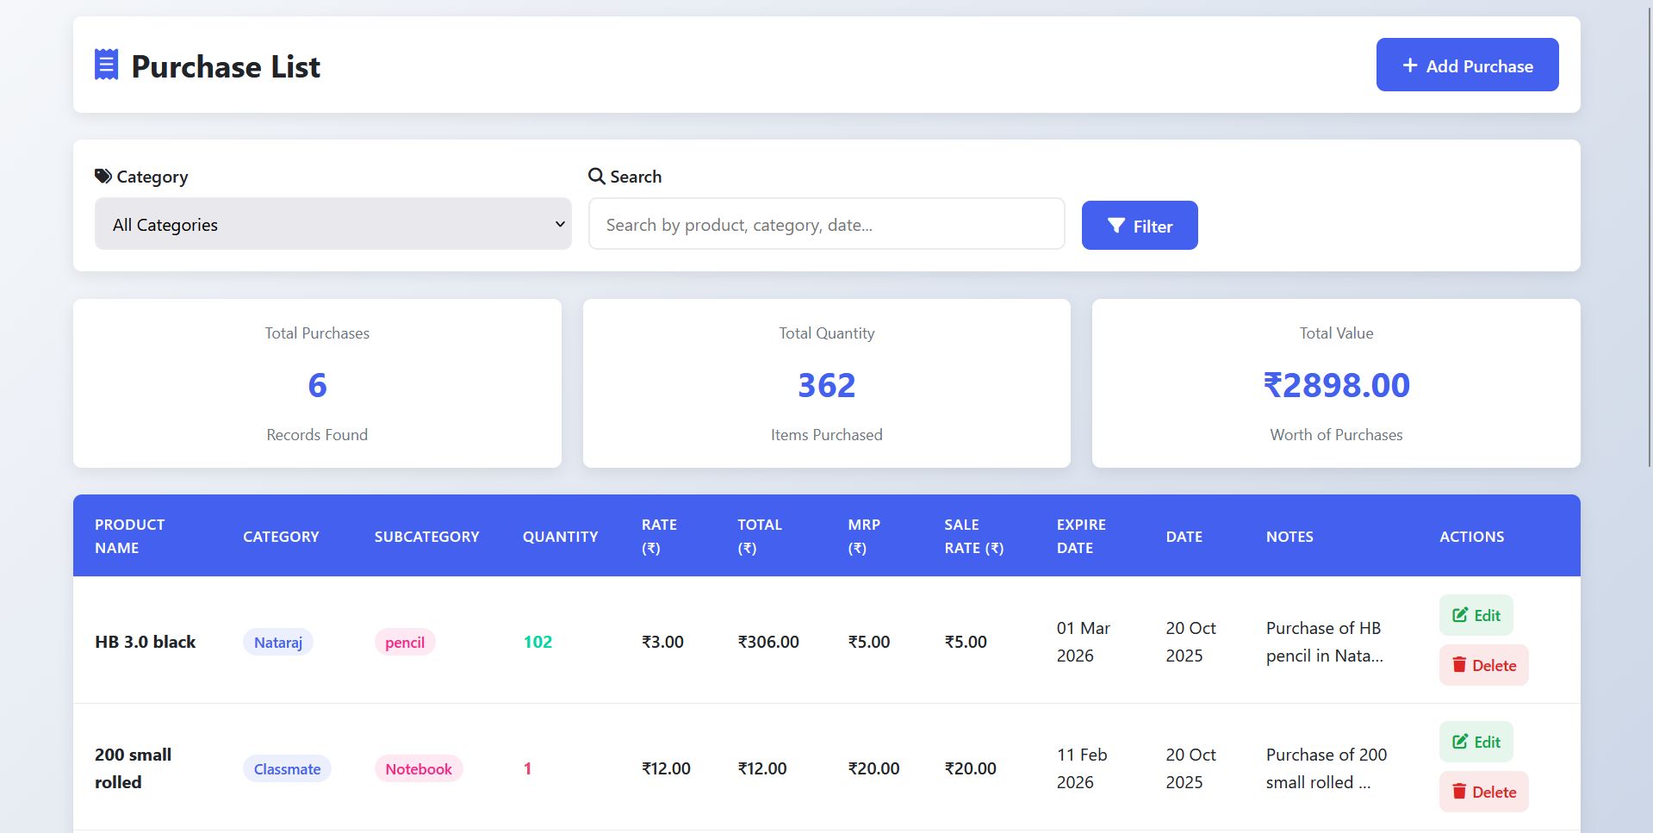The width and height of the screenshot is (1653, 833).
Task: Click the plus icon on Add Purchase button
Action: pyautogui.click(x=1409, y=65)
